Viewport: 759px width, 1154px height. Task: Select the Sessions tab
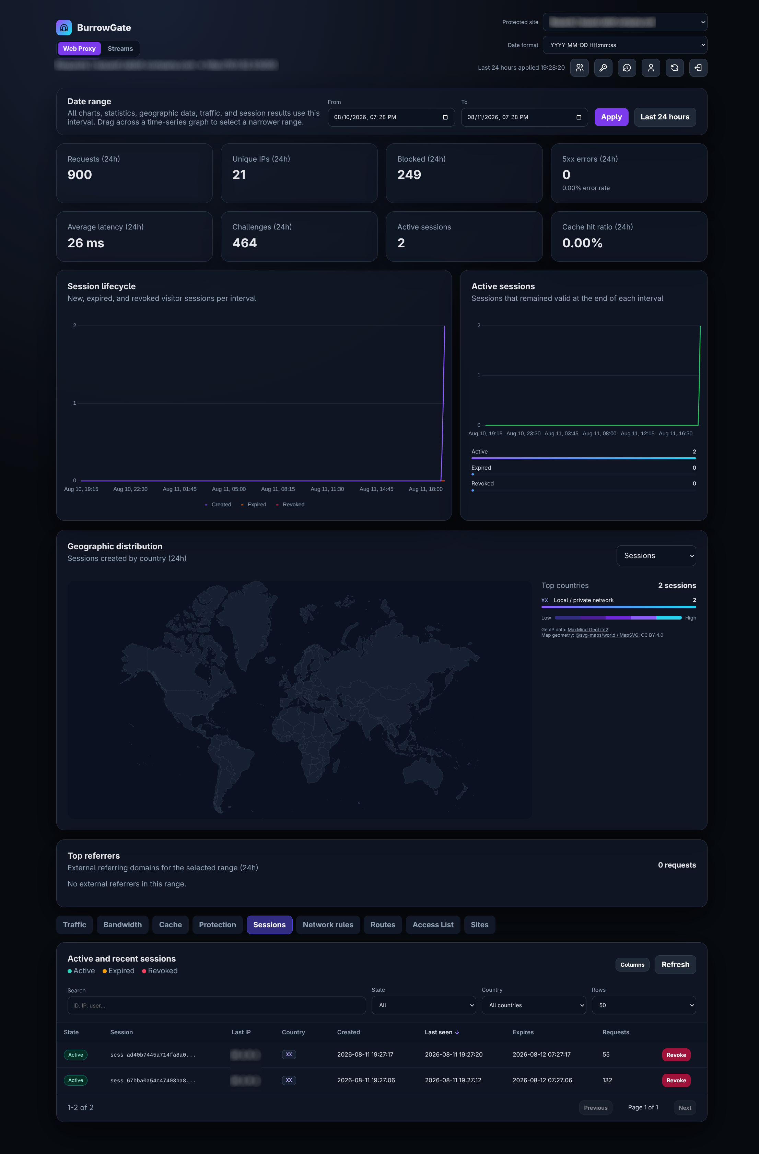(269, 925)
